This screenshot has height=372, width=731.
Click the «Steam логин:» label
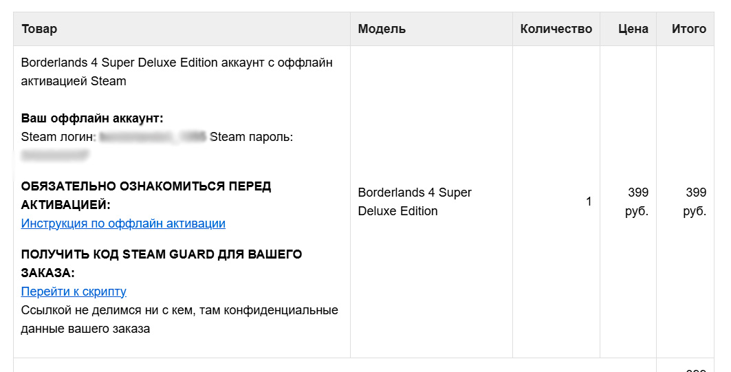[x=58, y=137]
